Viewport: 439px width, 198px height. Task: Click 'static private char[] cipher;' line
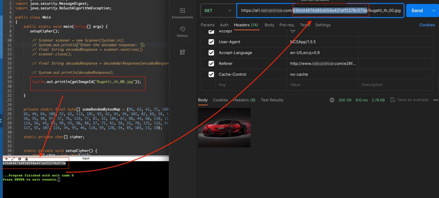[54, 137]
